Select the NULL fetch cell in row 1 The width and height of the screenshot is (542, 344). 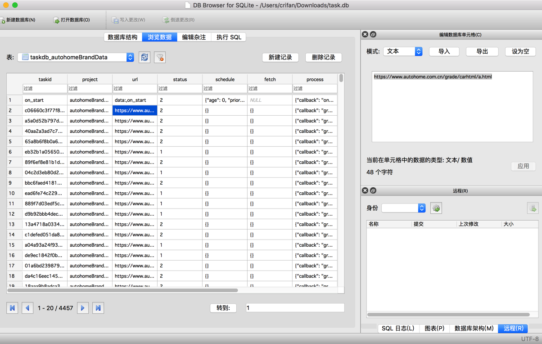click(270, 100)
